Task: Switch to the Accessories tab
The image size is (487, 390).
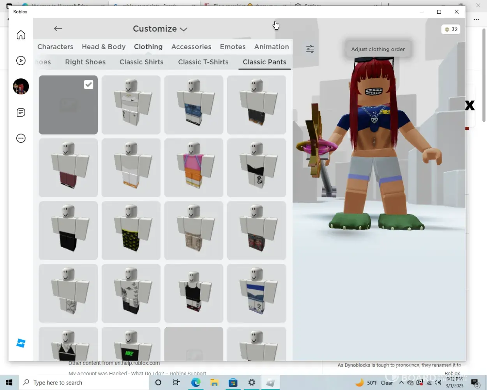Action: [x=191, y=47]
